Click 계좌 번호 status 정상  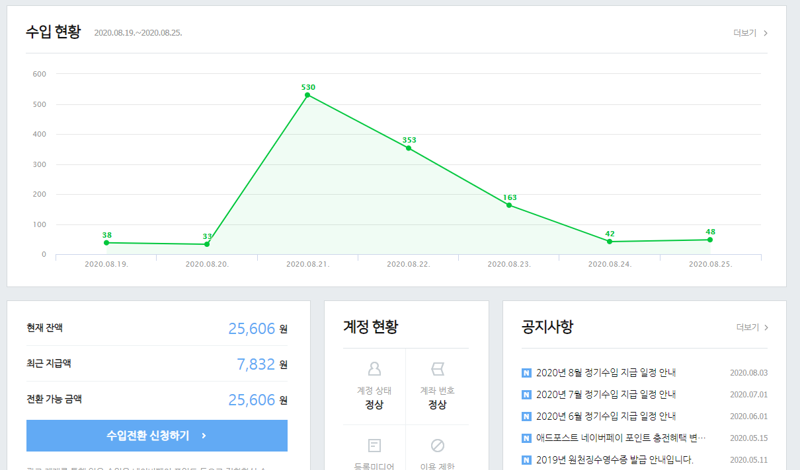tap(438, 405)
